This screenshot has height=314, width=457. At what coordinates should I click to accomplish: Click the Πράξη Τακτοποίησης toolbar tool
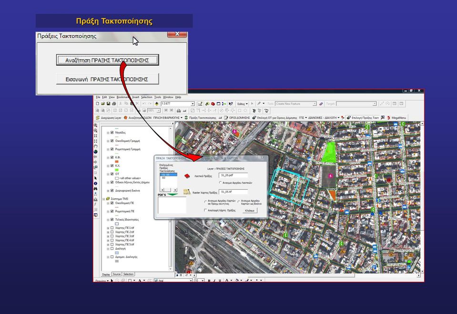click(x=201, y=118)
